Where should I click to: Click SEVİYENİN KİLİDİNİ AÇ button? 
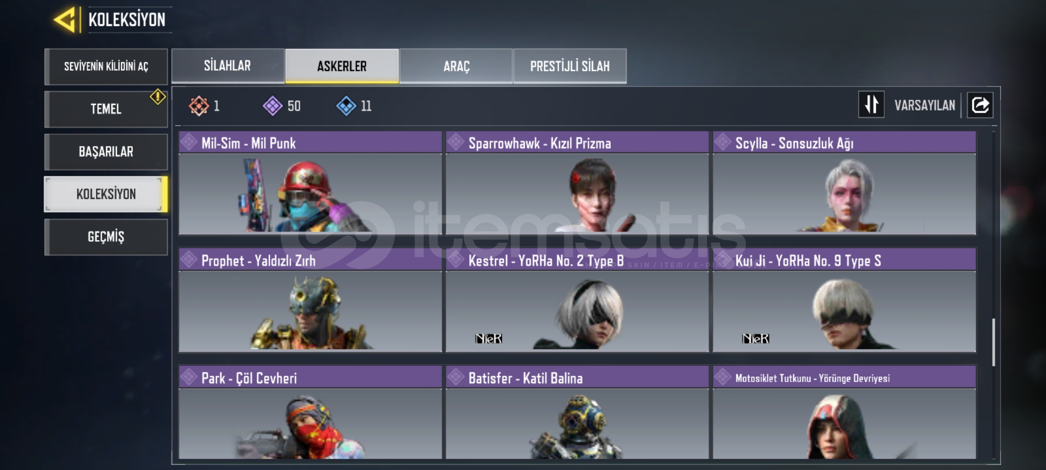(106, 66)
